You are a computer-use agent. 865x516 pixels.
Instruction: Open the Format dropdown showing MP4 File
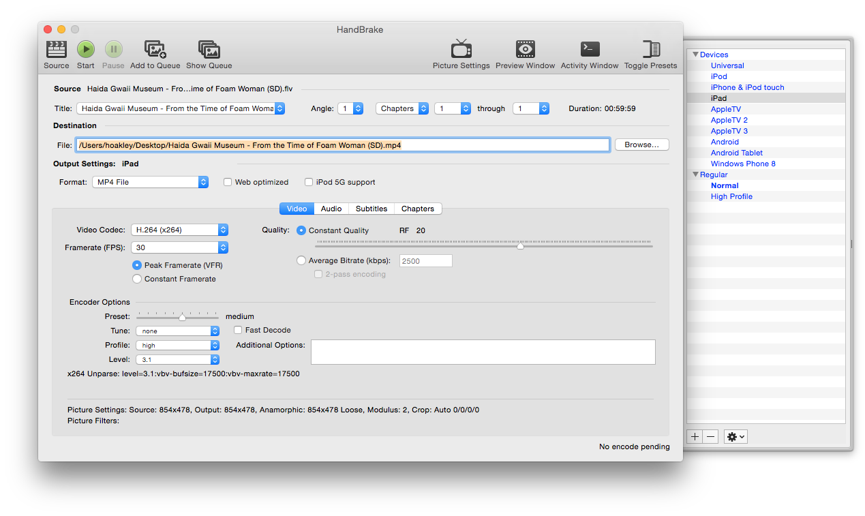point(150,182)
